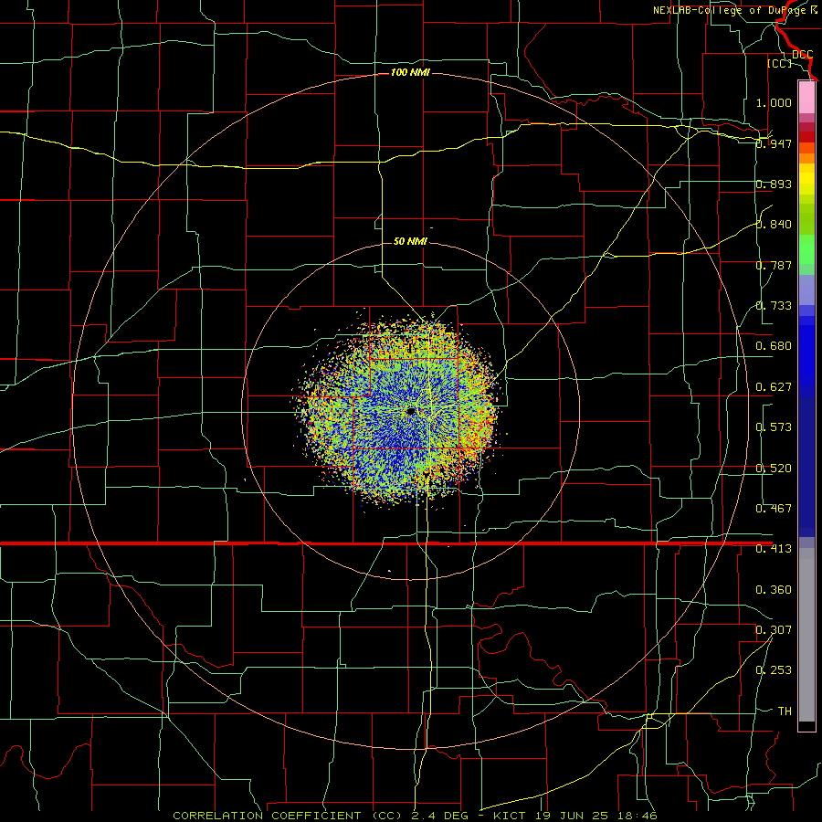Click the 0.627 legend value
822x822 pixels.
(x=774, y=387)
